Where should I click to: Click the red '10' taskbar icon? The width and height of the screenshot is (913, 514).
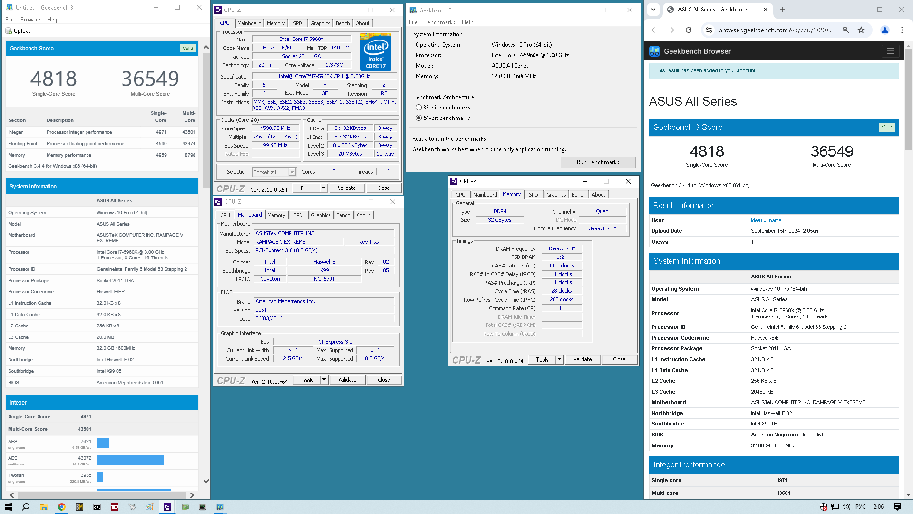pos(114,507)
